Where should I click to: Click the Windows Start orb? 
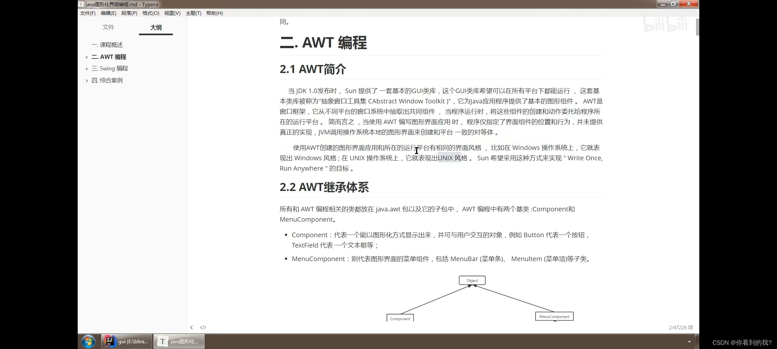click(x=88, y=341)
